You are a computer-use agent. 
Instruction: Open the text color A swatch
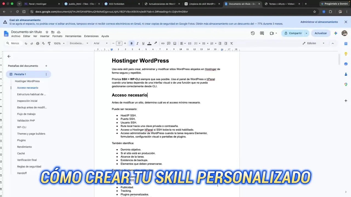149,43
